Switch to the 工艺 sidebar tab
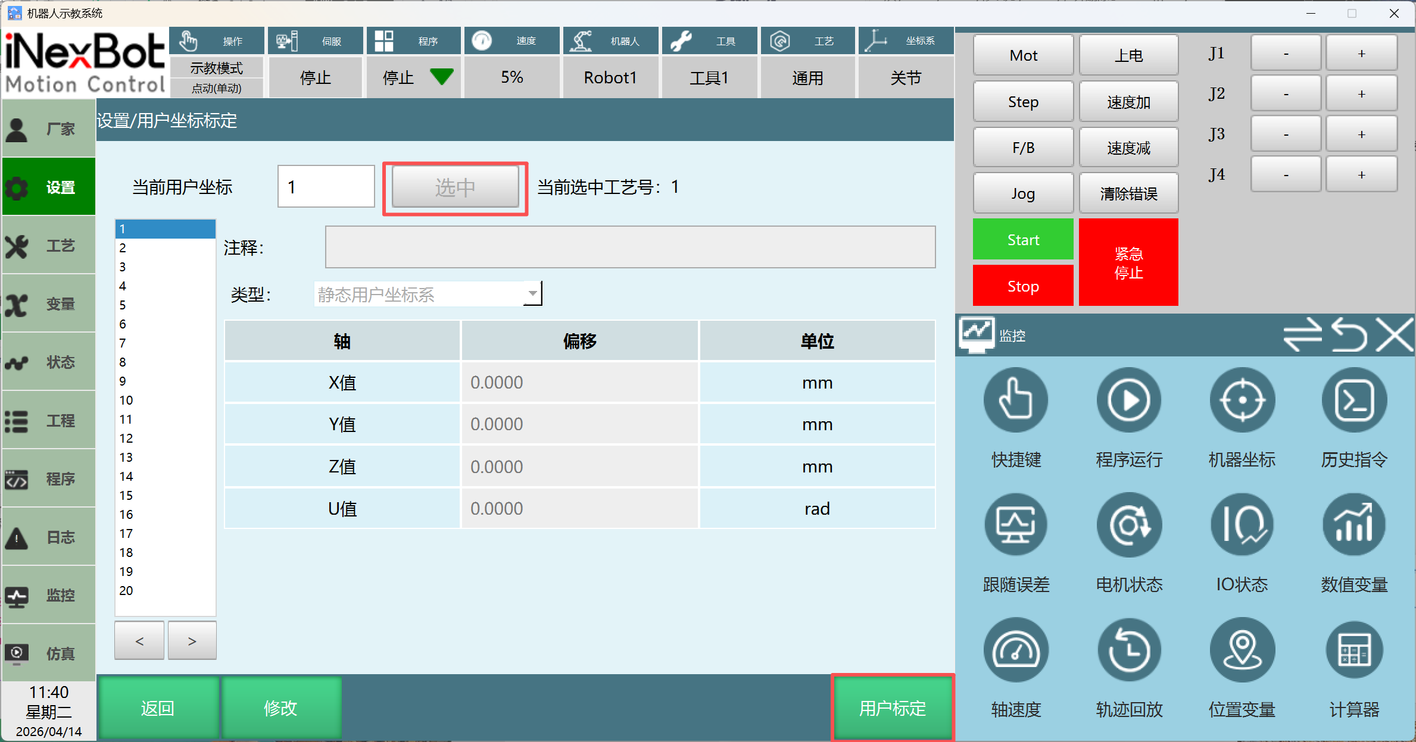The image size is (1416, 742). (x=49, y=246)
